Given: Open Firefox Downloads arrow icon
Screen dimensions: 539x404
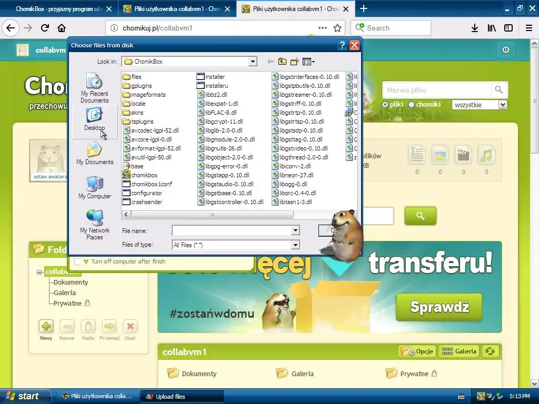Looking at the screenshot, I should [x=475, y=28].
